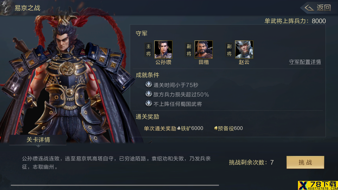Open 守军配置详情 link

click(305, 62)
